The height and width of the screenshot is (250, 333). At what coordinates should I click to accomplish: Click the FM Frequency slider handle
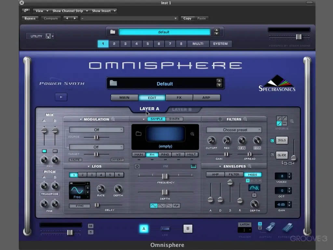165,176
